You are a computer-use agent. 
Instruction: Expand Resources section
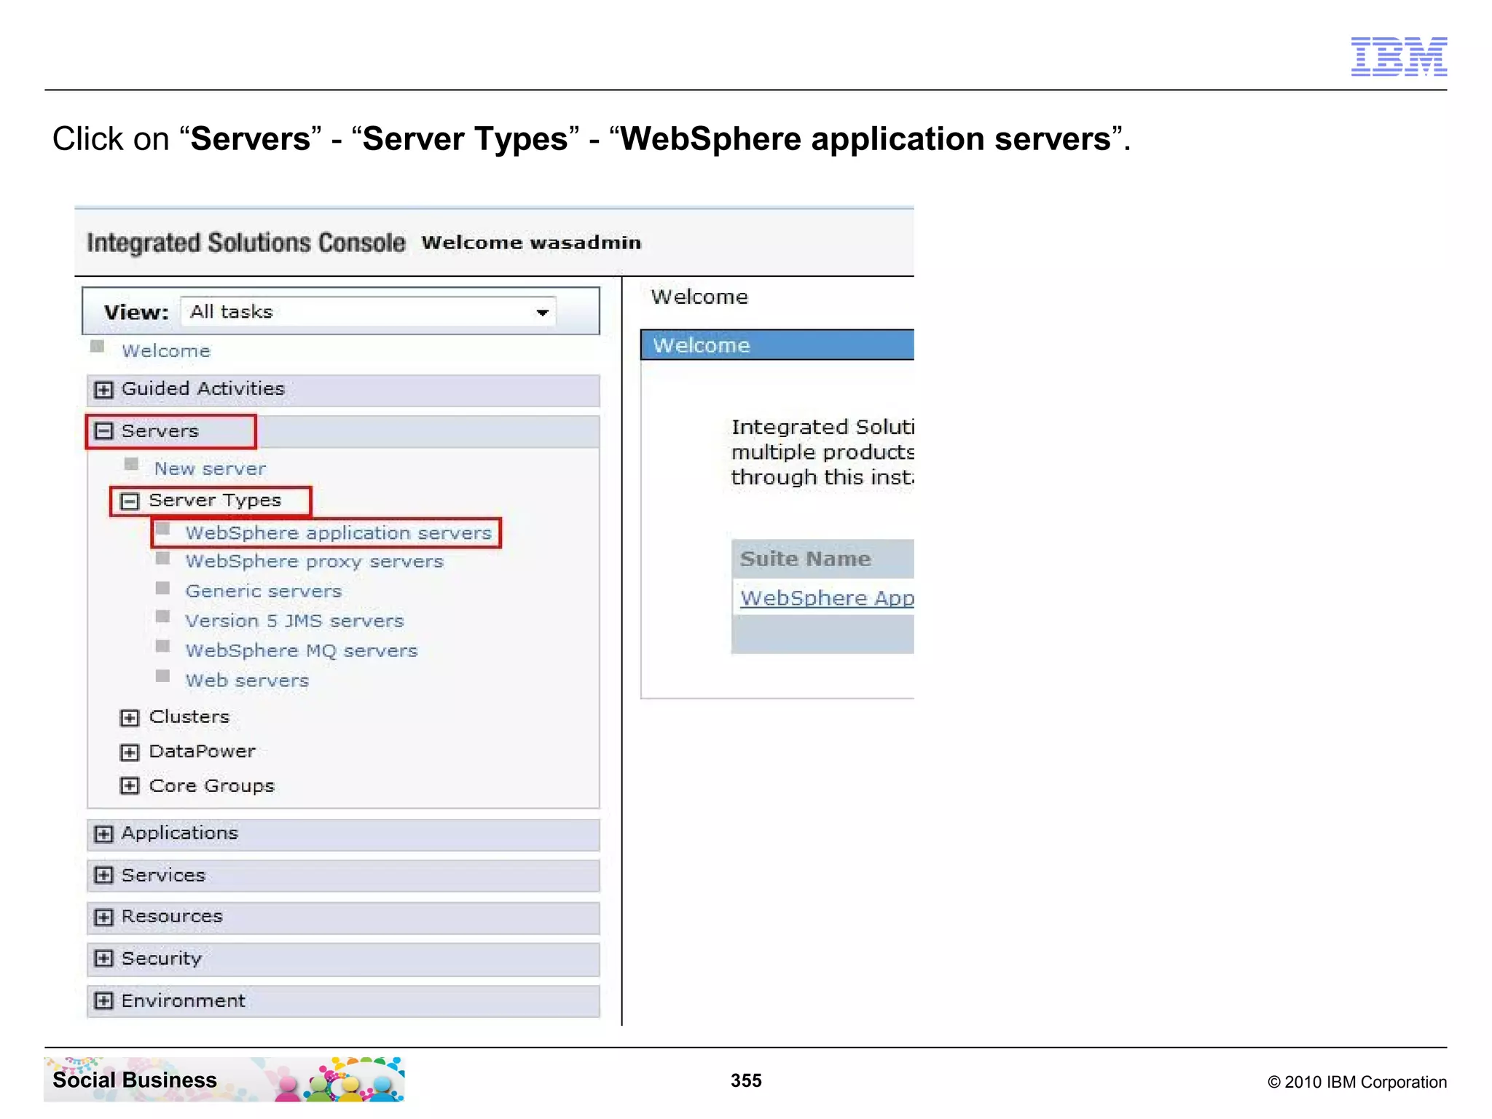(x=104, y=917)
